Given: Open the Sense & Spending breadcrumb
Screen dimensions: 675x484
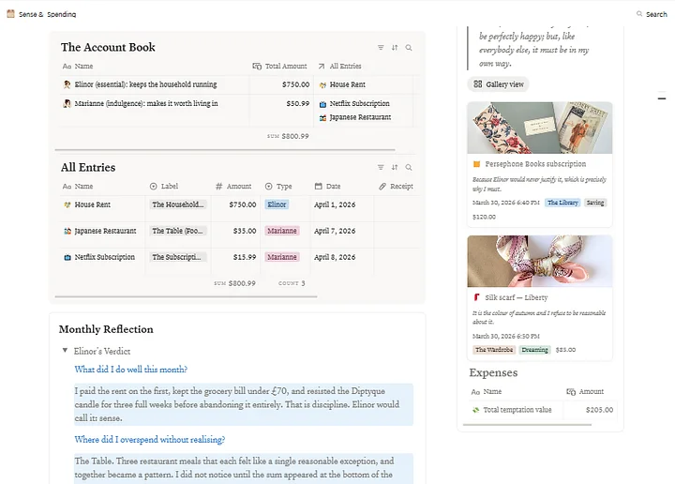Looking at the screenshot, I should pos(48,14).
